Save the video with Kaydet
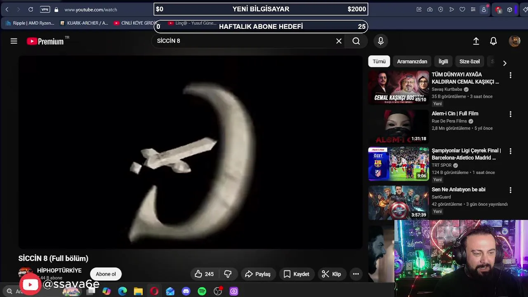The image size is (528, 297). (x=296, y=274)
